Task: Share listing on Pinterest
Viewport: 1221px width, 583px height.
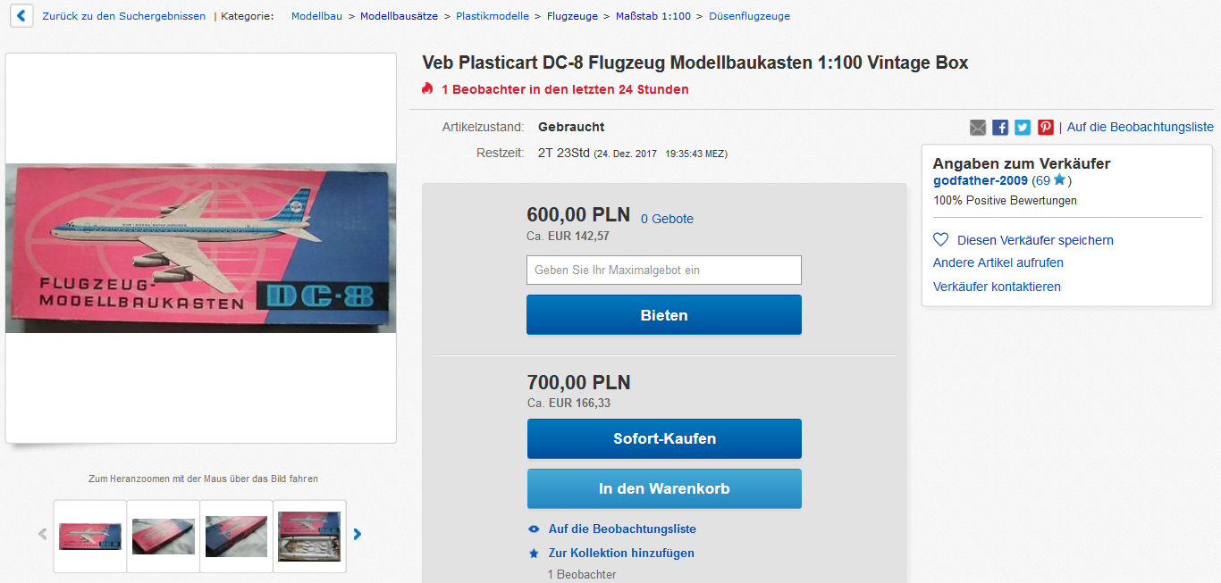Action: 1045,128
